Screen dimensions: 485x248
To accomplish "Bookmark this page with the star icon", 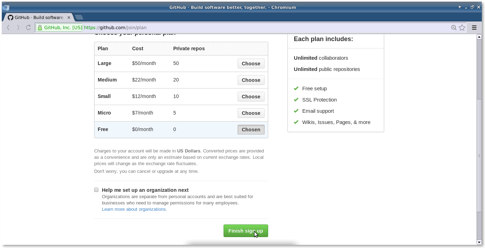I will click(x=462, y=27).
